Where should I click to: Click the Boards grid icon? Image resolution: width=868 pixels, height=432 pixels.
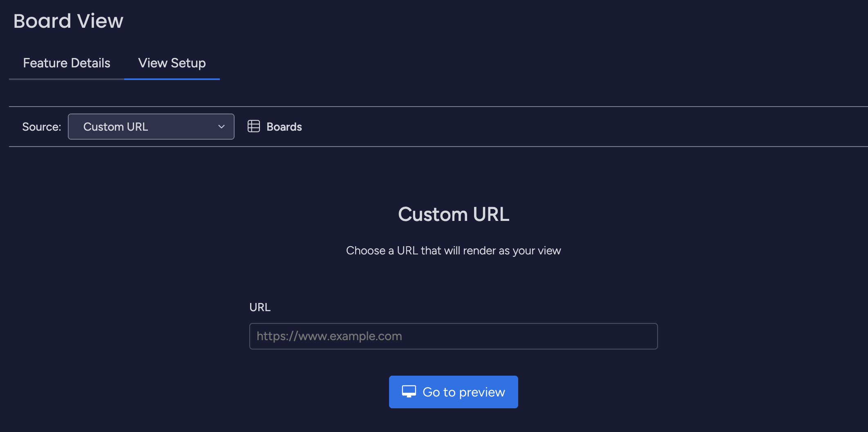point(253,126)
